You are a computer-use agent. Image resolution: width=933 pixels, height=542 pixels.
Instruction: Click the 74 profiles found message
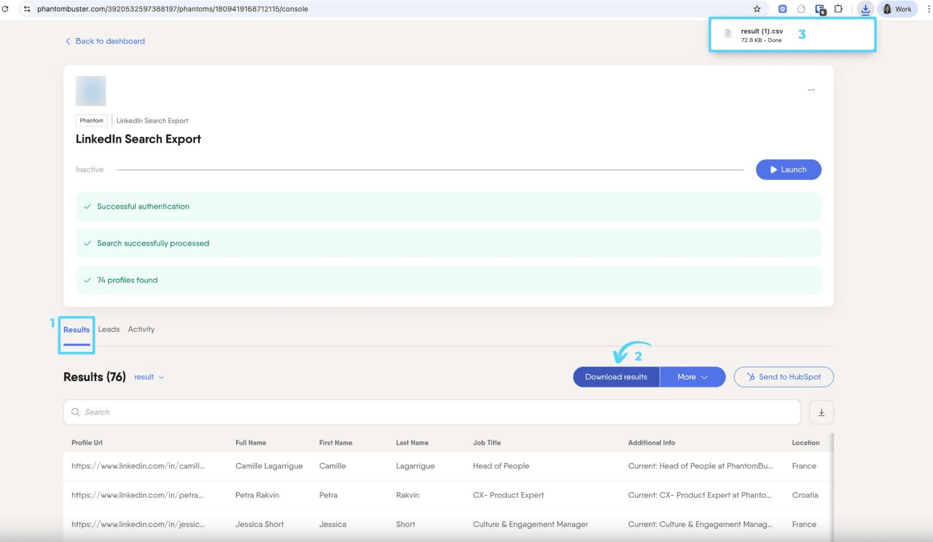pos(448,280)
